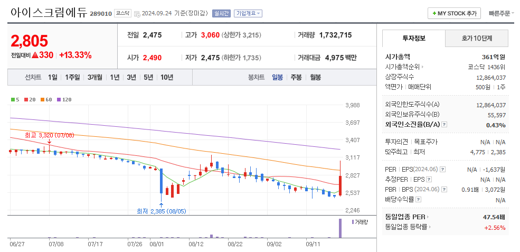Click the green 5-day moving average legend

[x=15, y=99]
